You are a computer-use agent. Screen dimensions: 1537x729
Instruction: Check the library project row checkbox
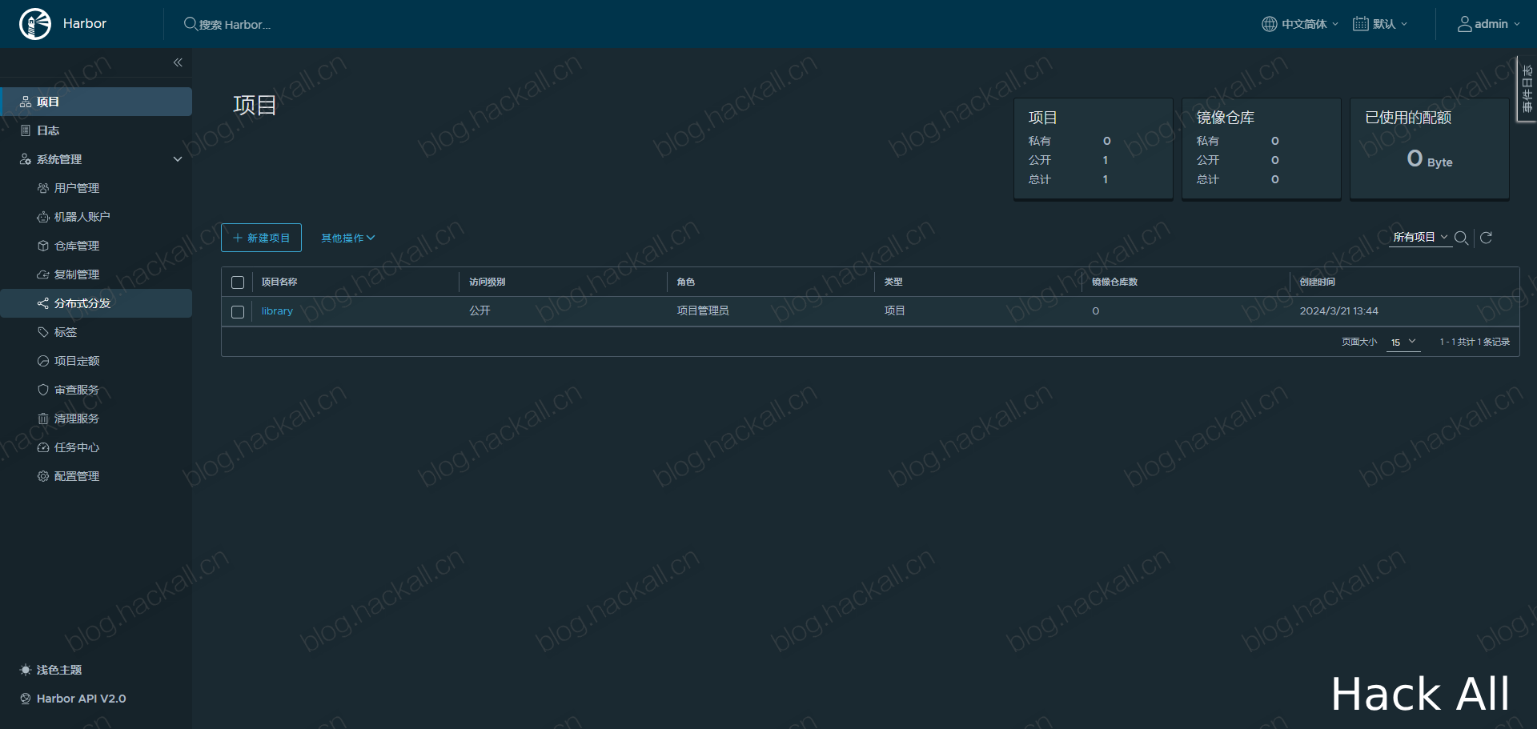238,312
